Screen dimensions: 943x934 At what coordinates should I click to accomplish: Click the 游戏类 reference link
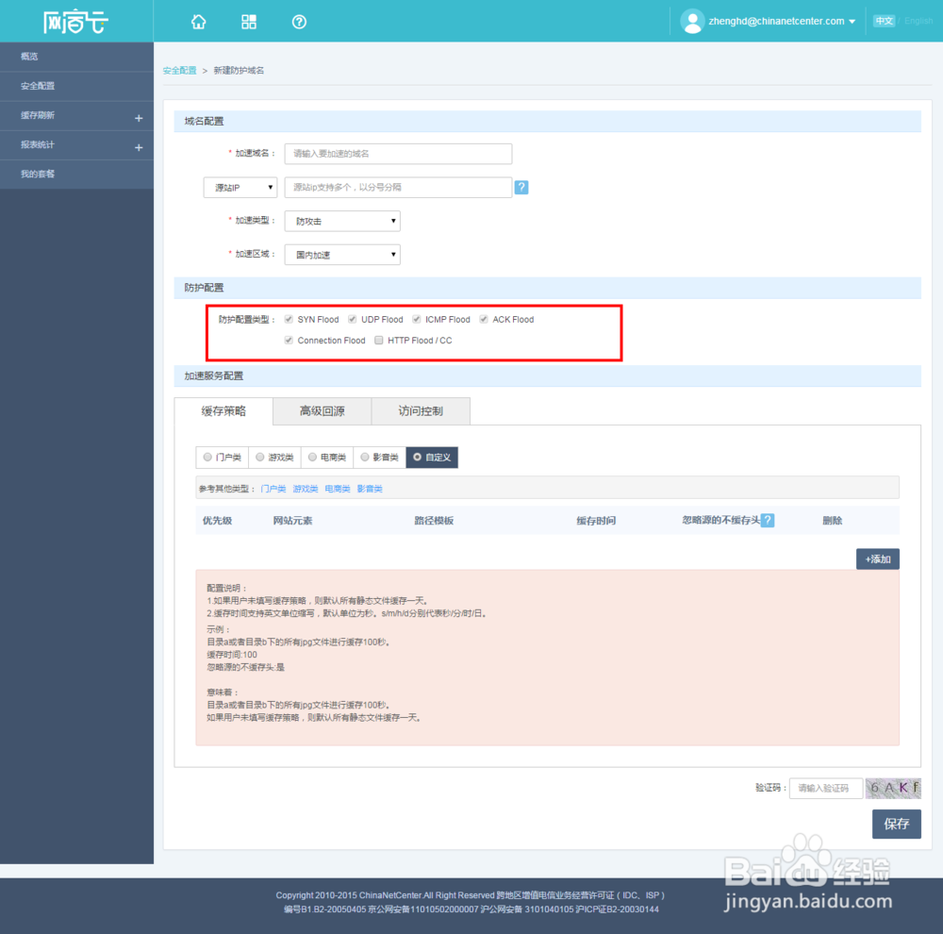point(305,489)
